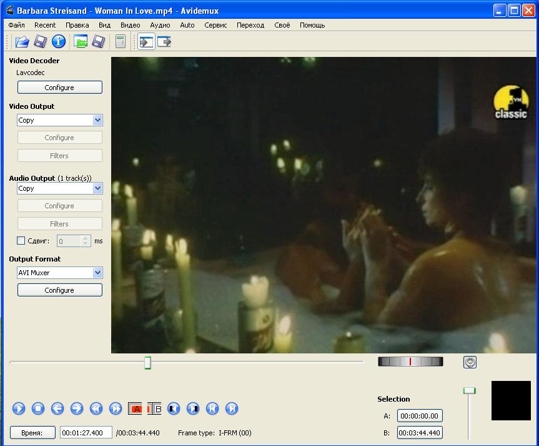Go to first frame button

coord(212,409)
